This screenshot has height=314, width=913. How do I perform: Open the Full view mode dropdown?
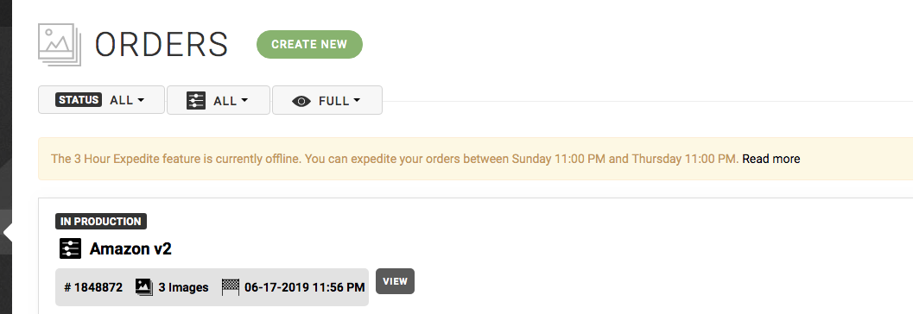327,100
